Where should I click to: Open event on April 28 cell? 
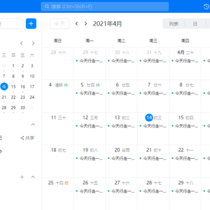pyautogui.click(x=153, y=191)
